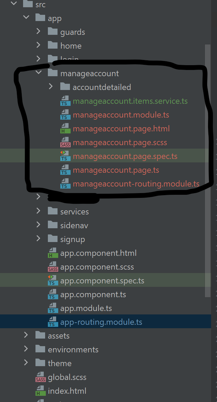Select the services folder name
The height and width of the screenshot is (402, 217).
(74, 211)
